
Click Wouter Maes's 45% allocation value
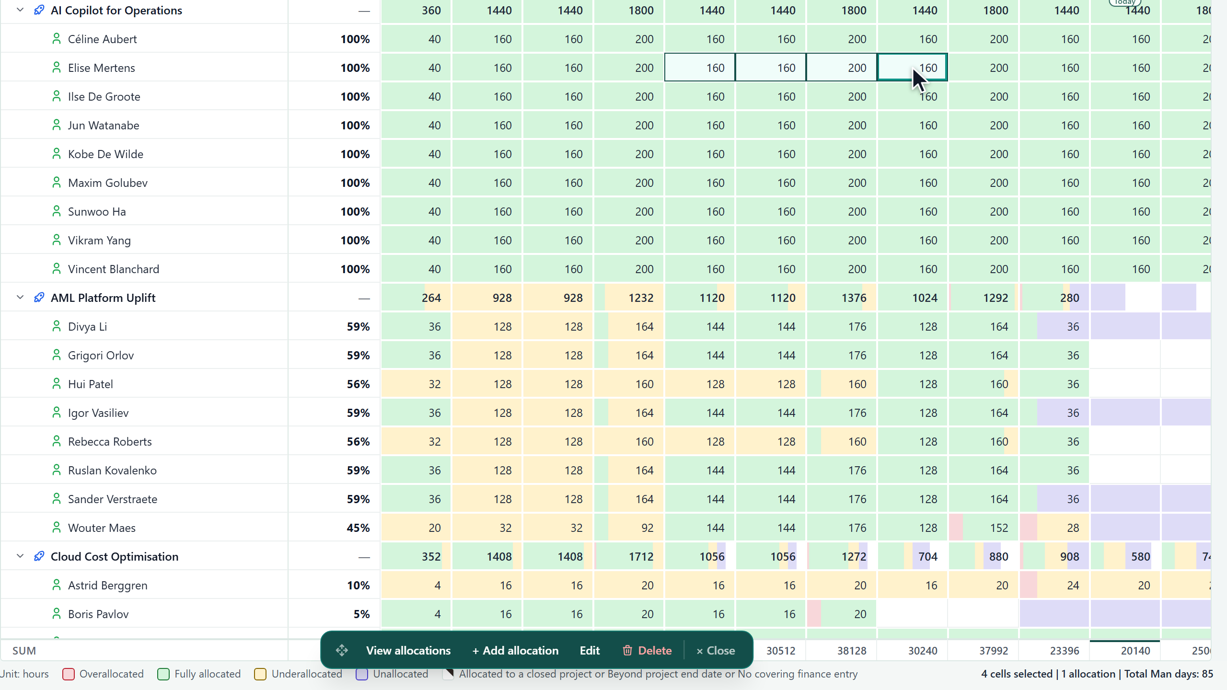pos(358,528)
